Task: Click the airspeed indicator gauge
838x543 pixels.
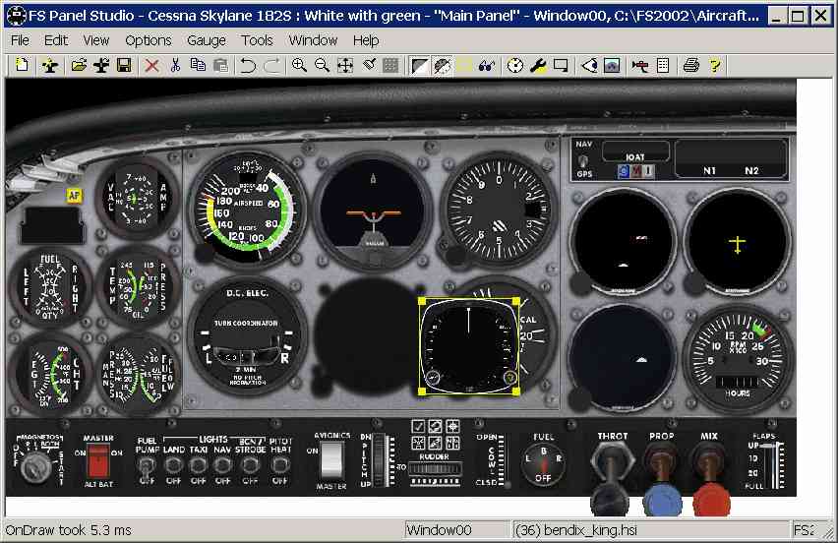Action: [x=248, y=211]
